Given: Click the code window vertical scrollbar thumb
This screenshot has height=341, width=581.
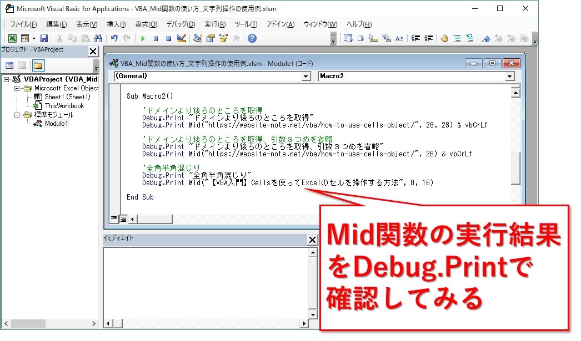Looking at the screenshot, I should click(515, 167).
